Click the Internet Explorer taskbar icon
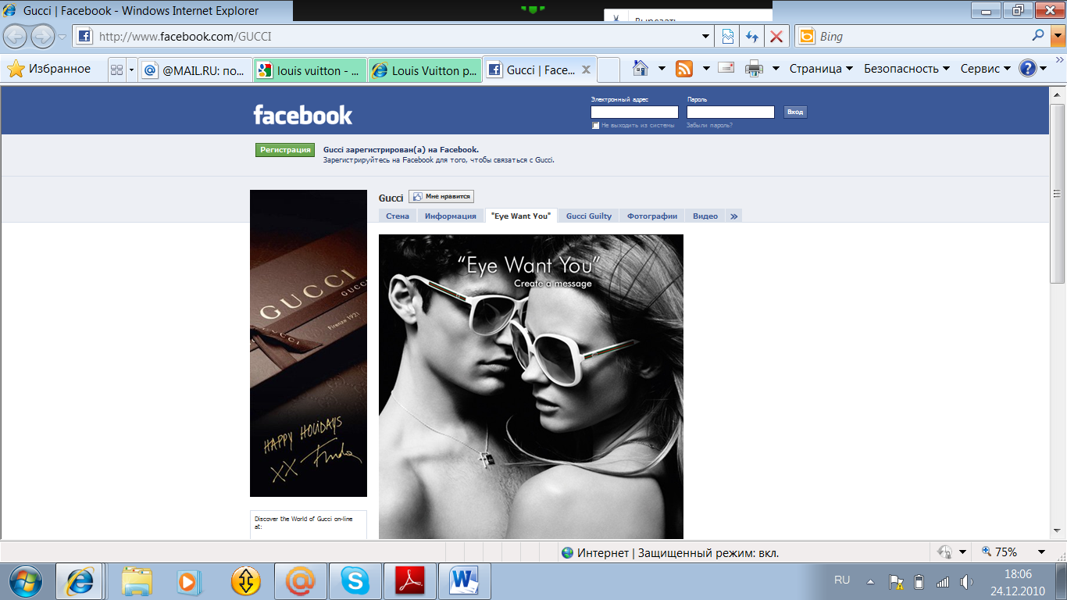1067x600 pixels. pyautogui.click(x=80, y=581)
